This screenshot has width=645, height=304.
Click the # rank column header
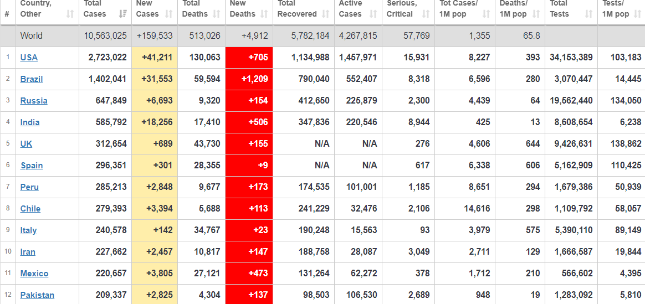click(x=7, y=14)
